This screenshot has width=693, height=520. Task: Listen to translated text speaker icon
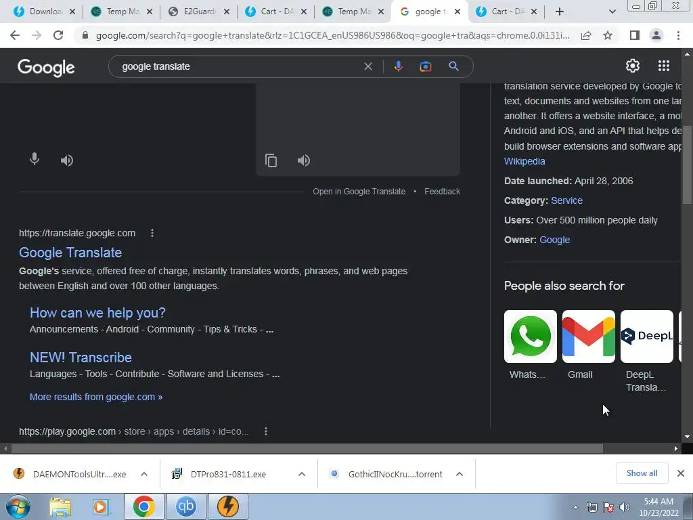point(304,160)
